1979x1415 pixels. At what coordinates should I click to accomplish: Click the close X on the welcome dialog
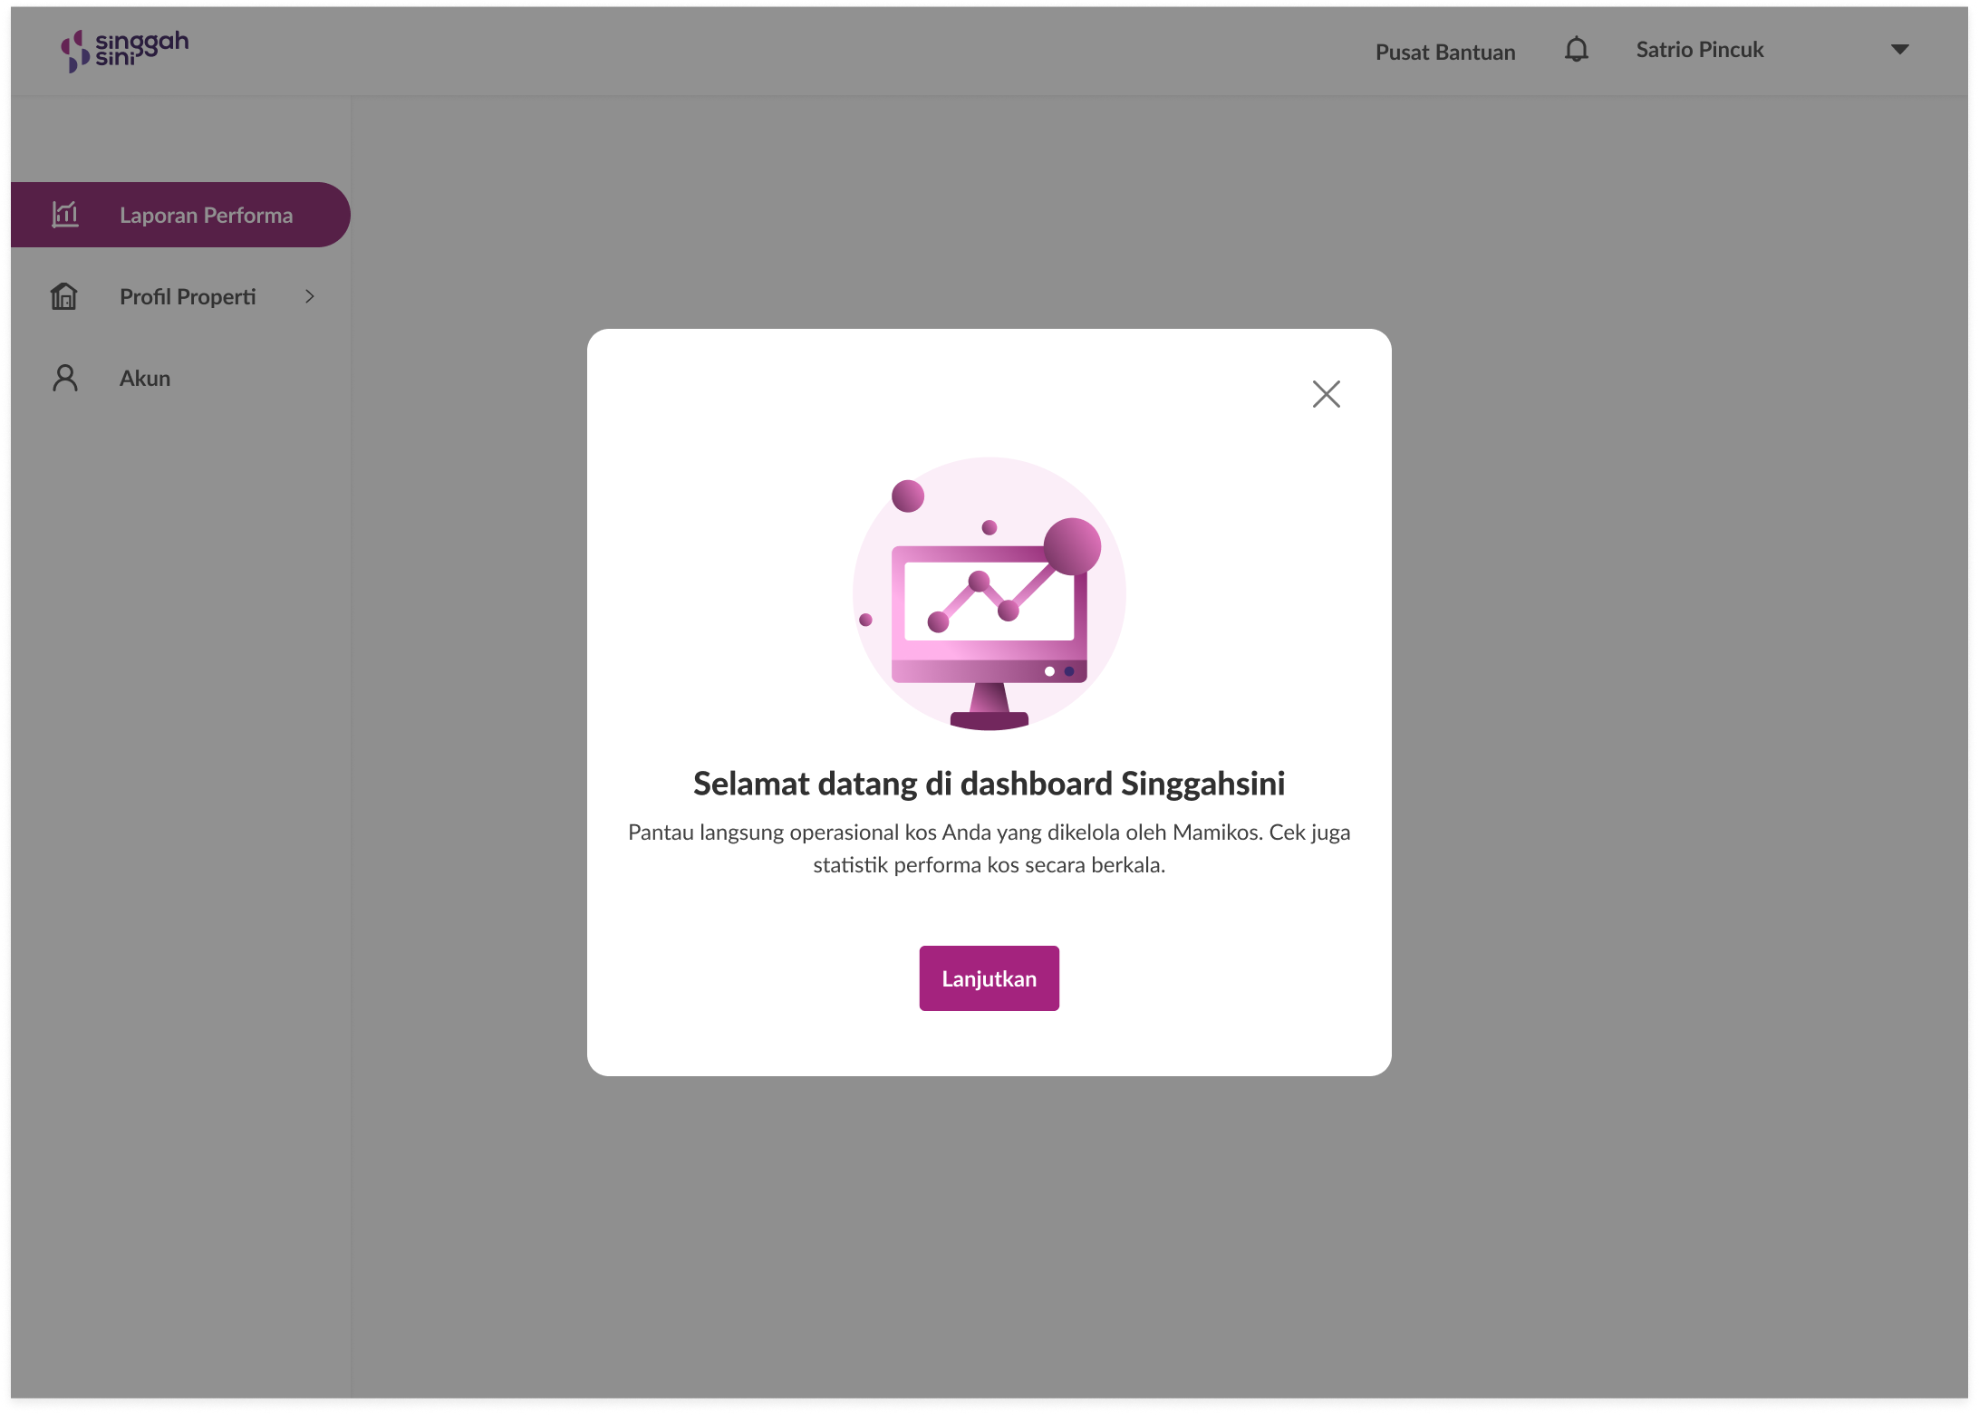coord(1326,394)
